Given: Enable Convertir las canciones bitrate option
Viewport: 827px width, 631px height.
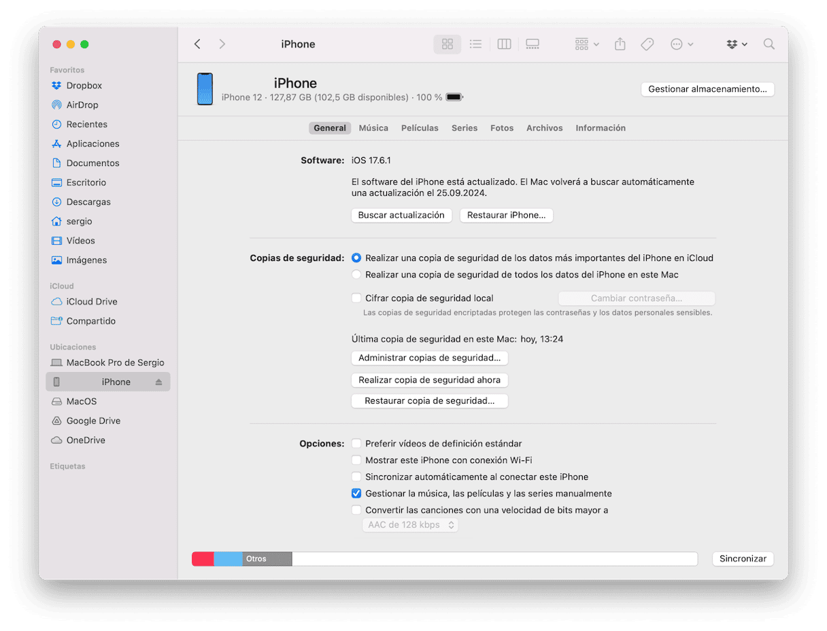Looking at the screenshot, I should (356, 510).
